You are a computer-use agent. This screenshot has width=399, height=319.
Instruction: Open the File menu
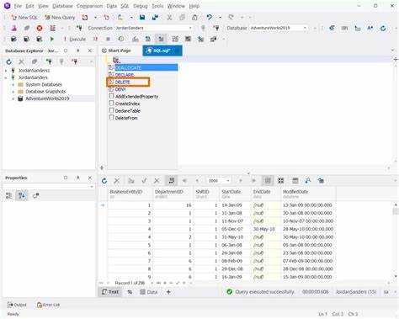pos(18,6)
